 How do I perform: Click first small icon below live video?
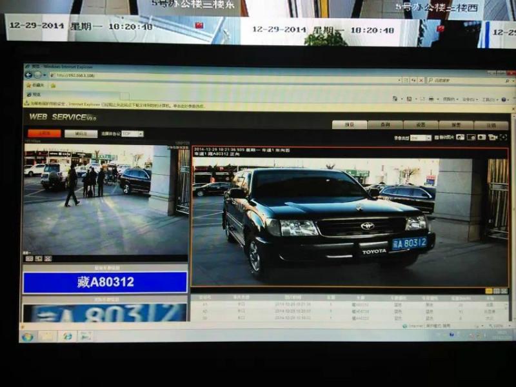29,259
